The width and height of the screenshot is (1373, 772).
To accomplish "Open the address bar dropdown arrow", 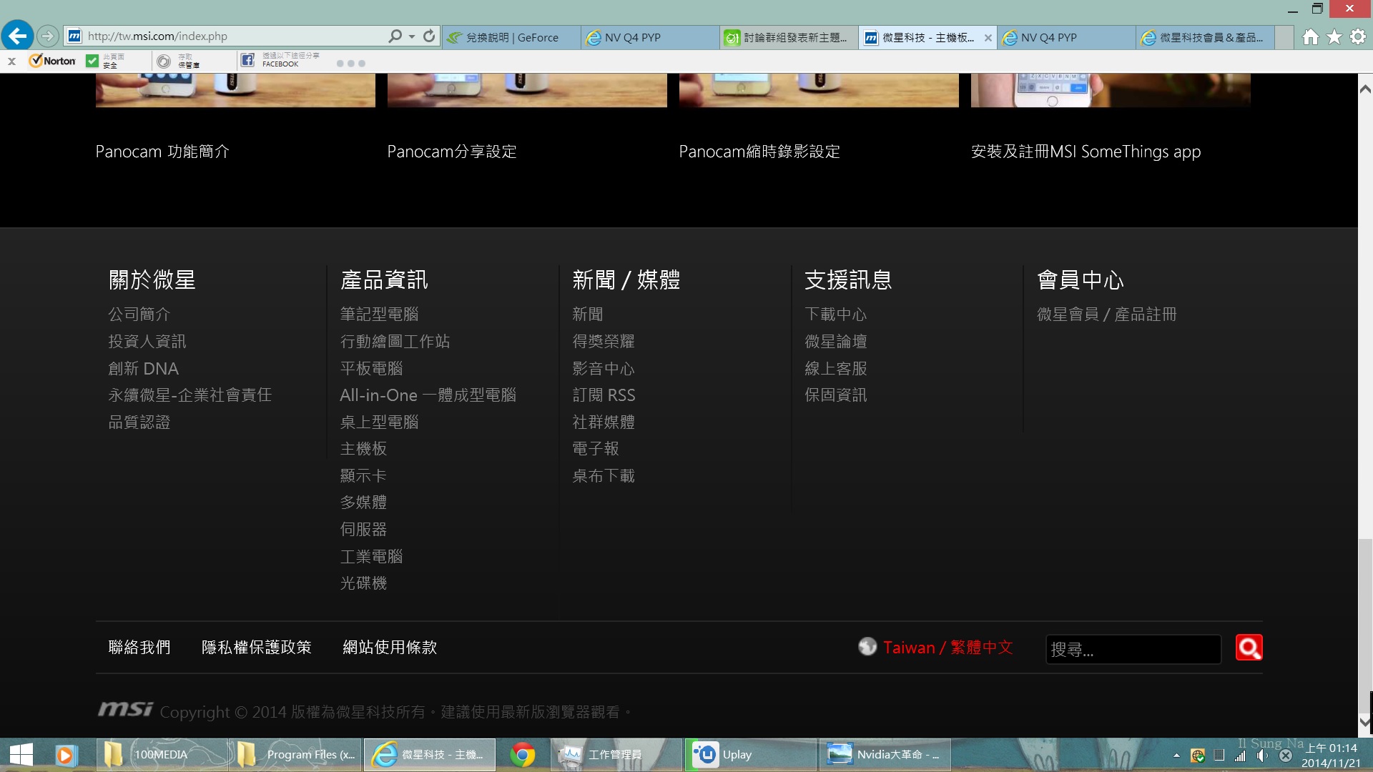I will click(x=412, y=36).
